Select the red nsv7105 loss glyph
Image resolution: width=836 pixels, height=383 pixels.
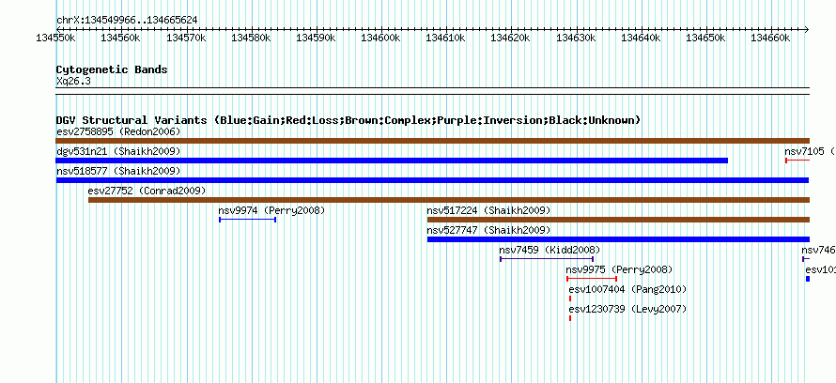click(797, 161)
